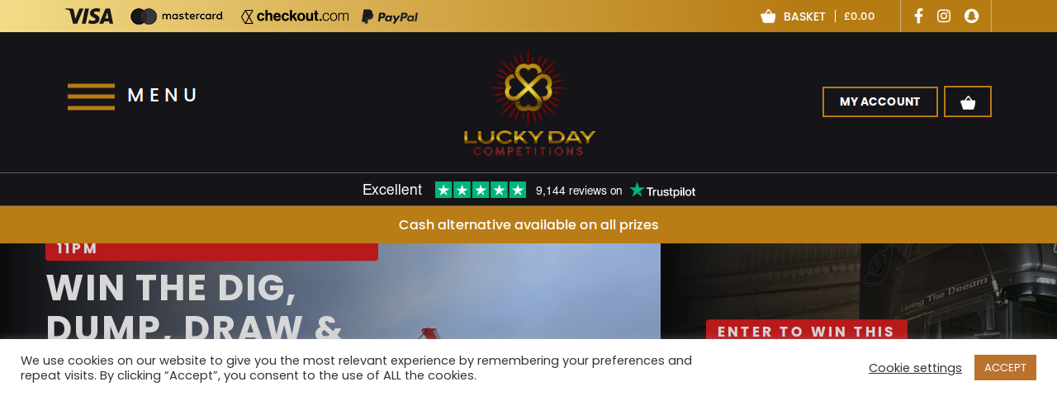Open Cookie settings link
The height and width of the screenshot is (396, 1057).
pyautogui.click(x=915, y=368)
